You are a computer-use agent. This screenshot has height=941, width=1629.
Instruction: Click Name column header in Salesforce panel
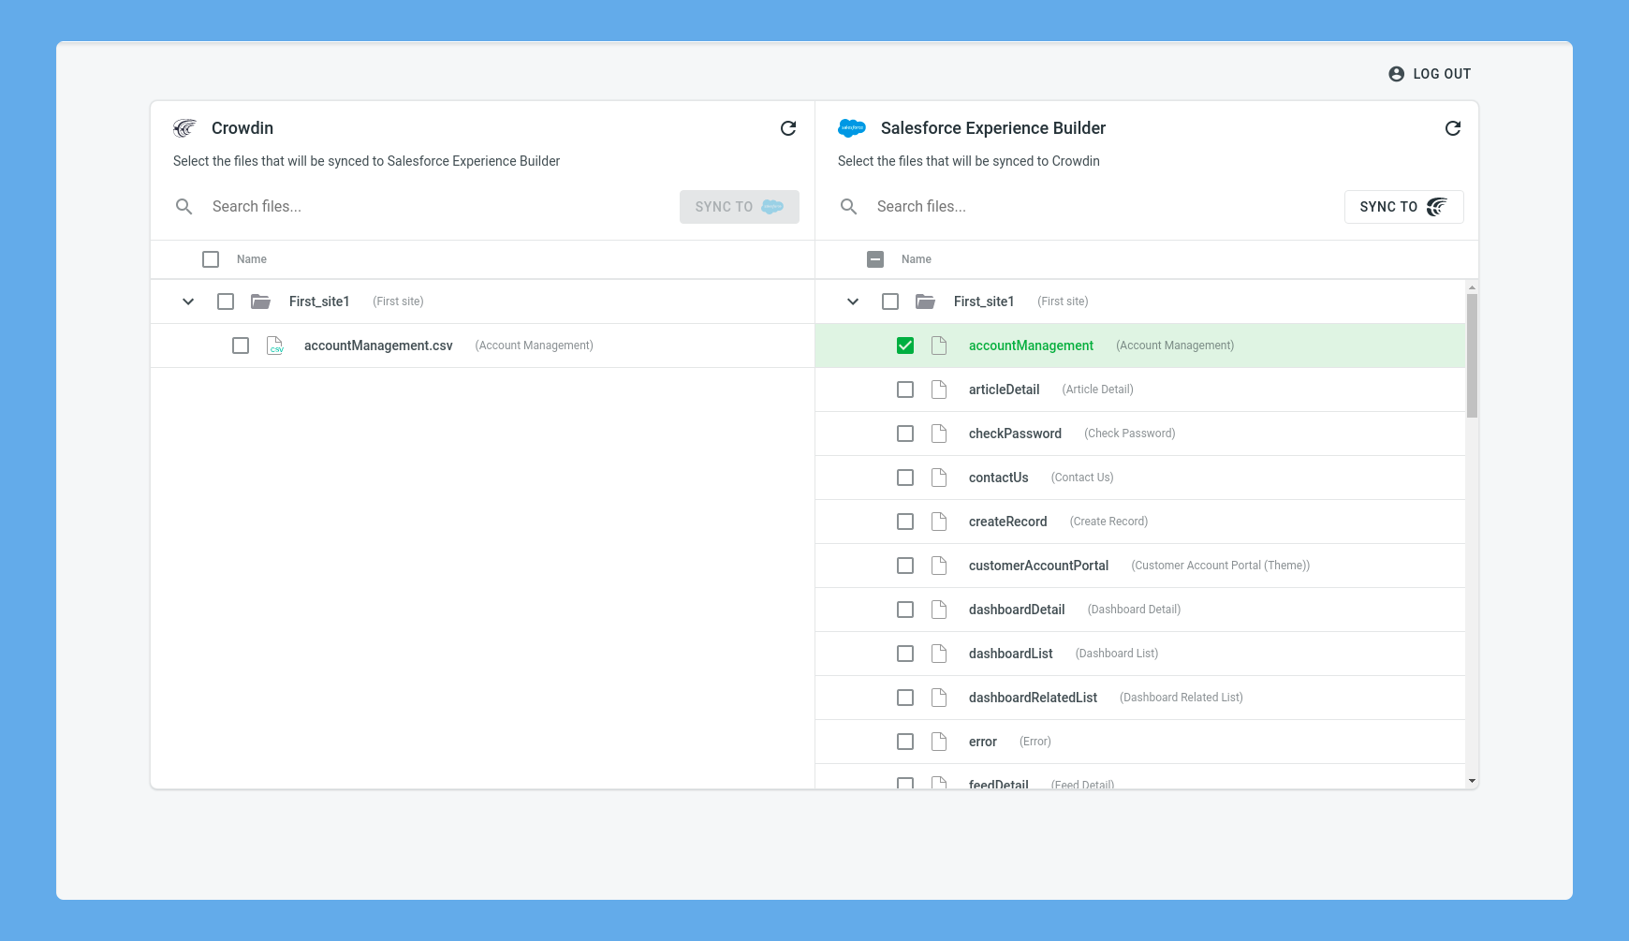click(x=917, y=259)
